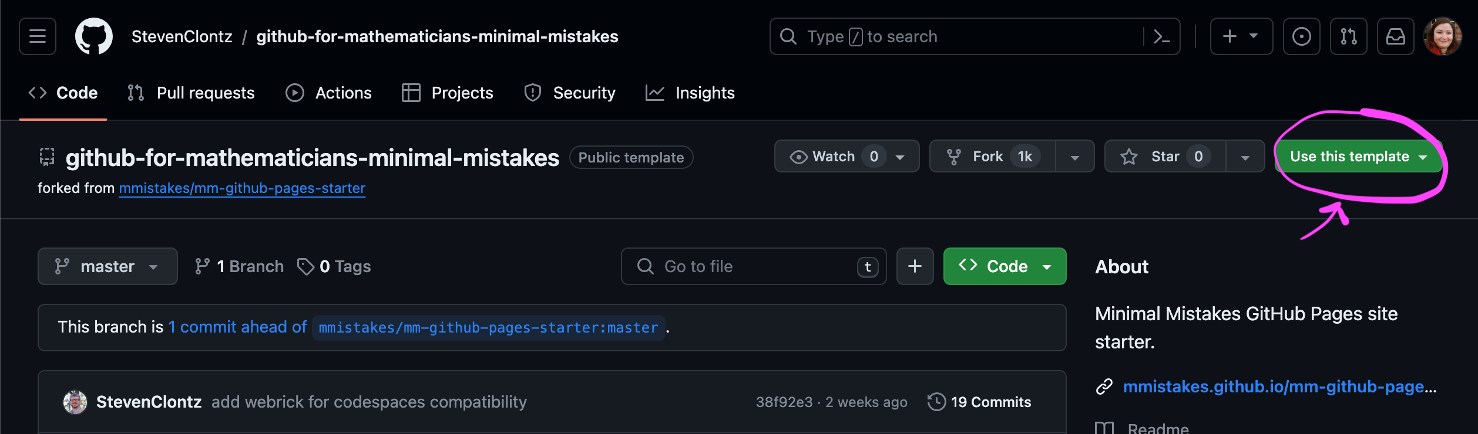Image resolution: width=1478 pixels, height=434 pixels.
Task: Open the StevenClontz owner link
Action: point(182,36)
